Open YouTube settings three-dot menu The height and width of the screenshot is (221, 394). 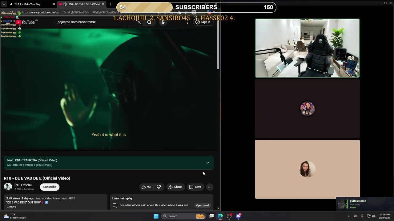(187, 22)
